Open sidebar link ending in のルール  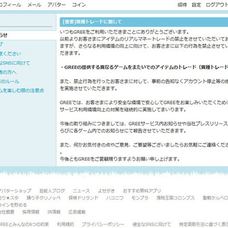pos(9,81)
